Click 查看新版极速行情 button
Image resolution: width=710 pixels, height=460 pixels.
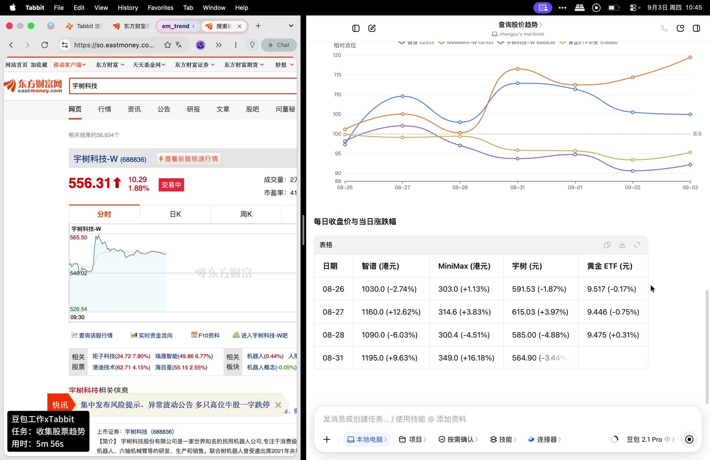189,159
